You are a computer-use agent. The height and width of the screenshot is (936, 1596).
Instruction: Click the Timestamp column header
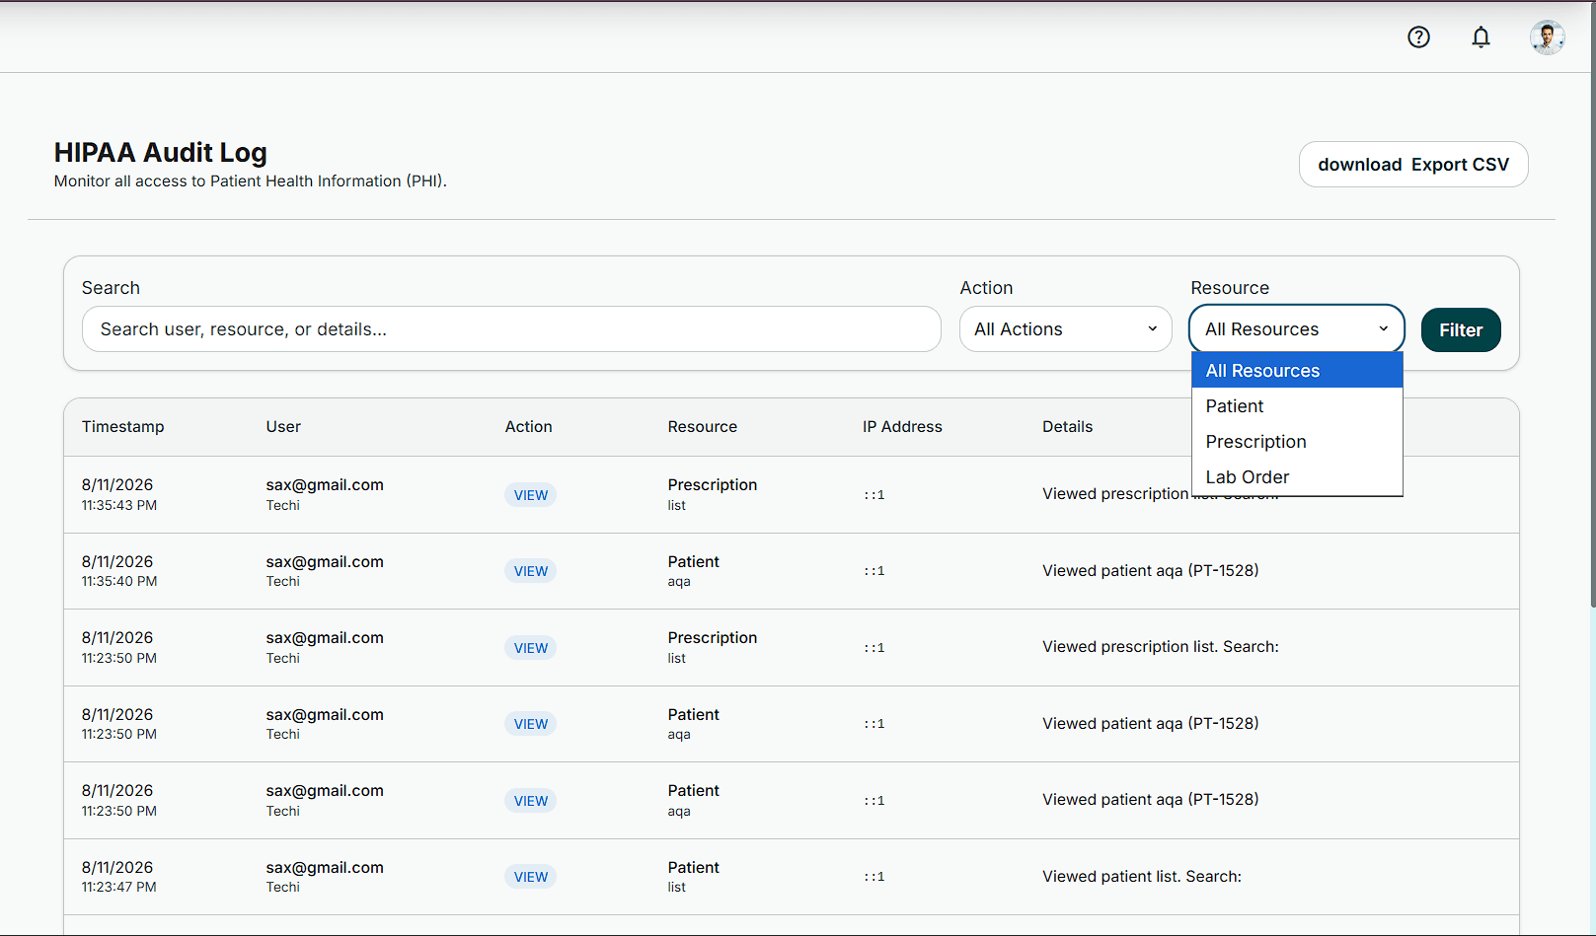coord(122,427)
